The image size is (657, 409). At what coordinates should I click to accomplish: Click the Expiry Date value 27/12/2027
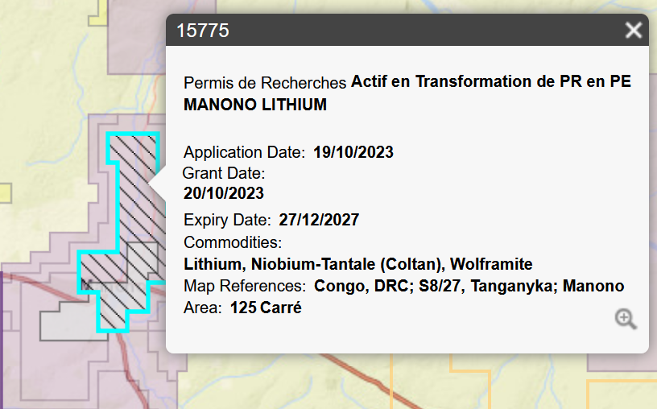pos(319,220)
